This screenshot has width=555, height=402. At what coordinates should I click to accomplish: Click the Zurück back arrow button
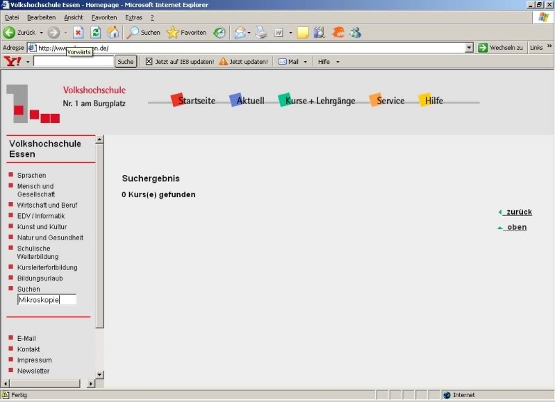[10, 33]
